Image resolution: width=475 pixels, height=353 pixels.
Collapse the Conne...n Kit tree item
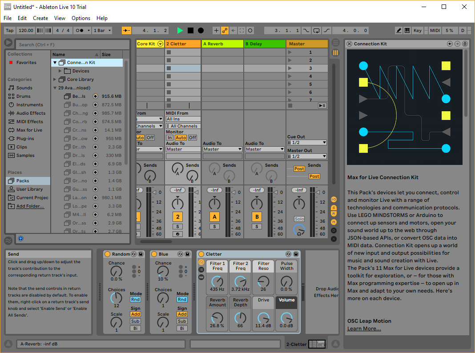coord(55,63)
